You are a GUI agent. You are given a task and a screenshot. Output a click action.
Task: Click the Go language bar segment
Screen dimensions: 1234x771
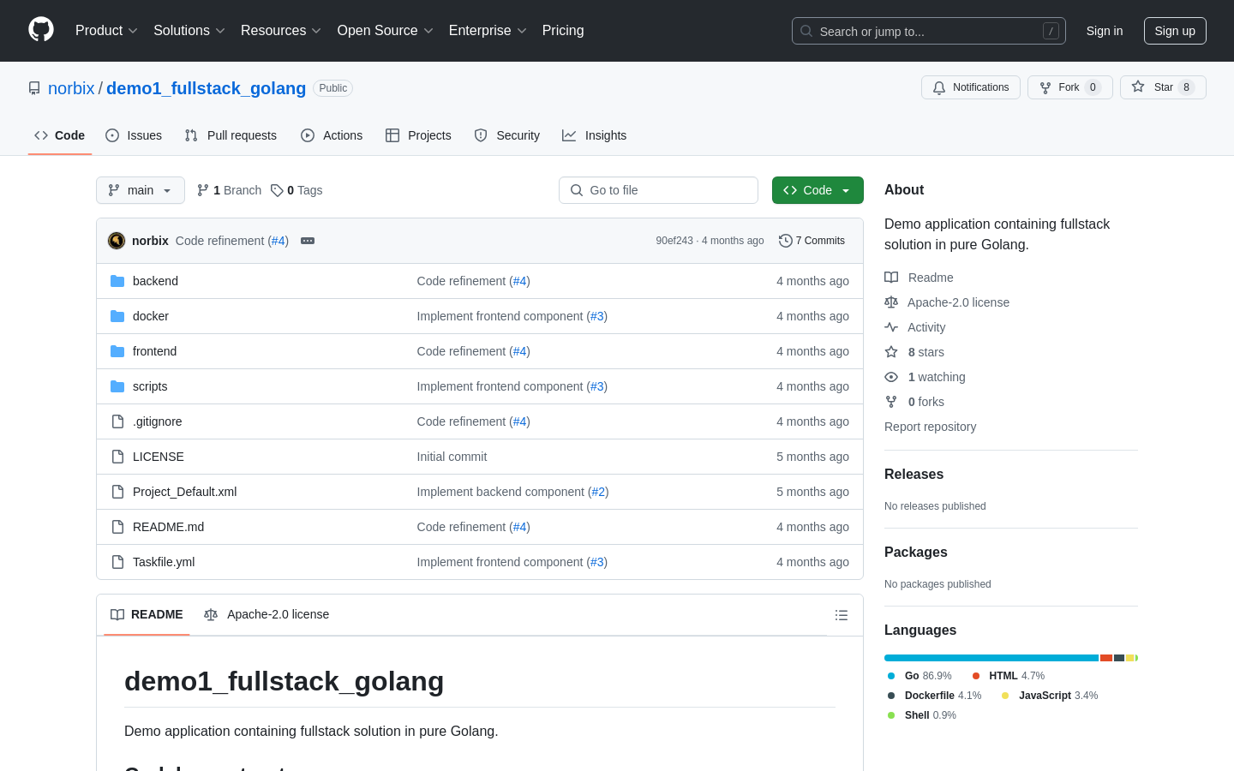(x=991, y=658)
